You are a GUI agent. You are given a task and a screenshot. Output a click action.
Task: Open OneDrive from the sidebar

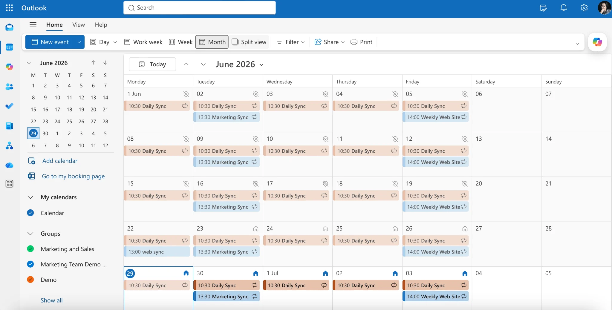tap(9, 165)
